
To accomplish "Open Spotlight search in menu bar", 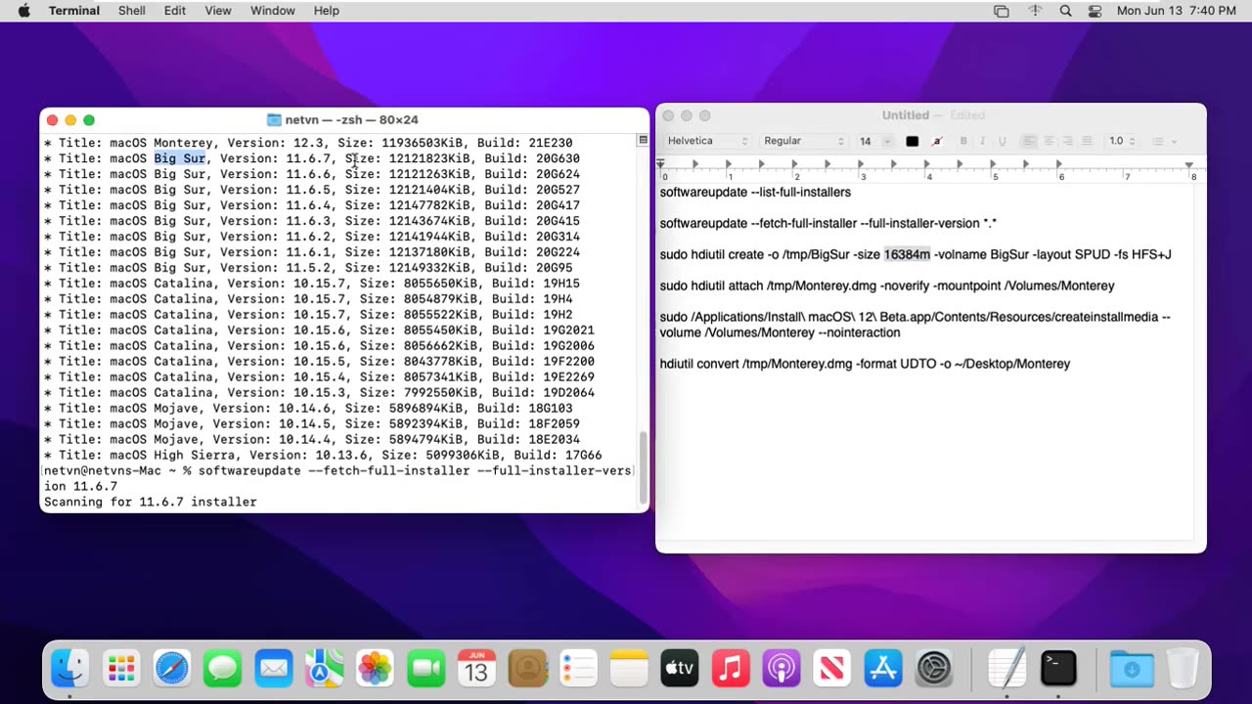I will (1065, 11).
